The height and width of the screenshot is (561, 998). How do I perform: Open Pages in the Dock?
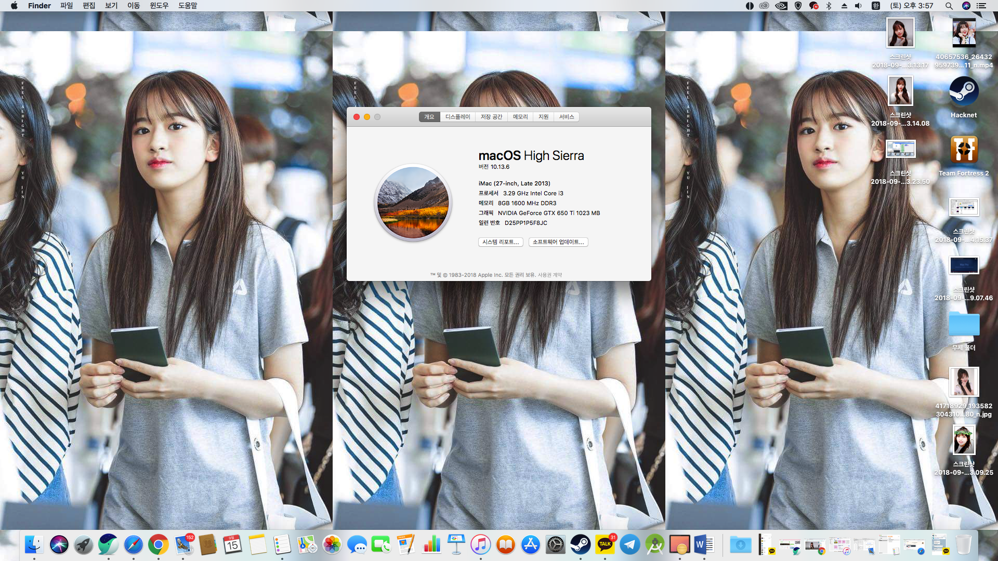pos(406,544)
